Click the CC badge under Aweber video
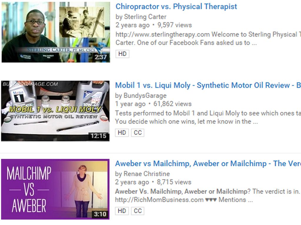The width and height of the screenshot is (301, 225). coord(138,211)
